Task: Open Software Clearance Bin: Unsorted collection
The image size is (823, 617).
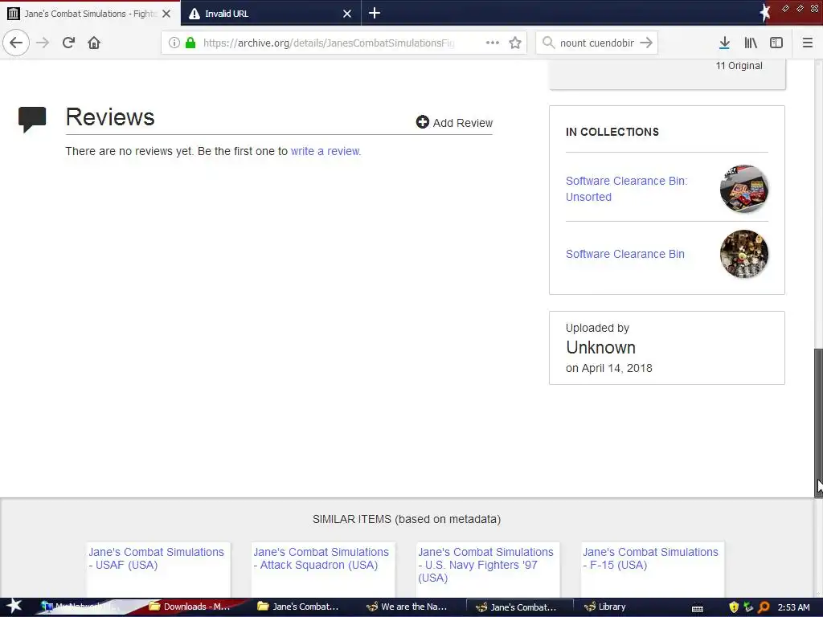Action: pos(626,189)
